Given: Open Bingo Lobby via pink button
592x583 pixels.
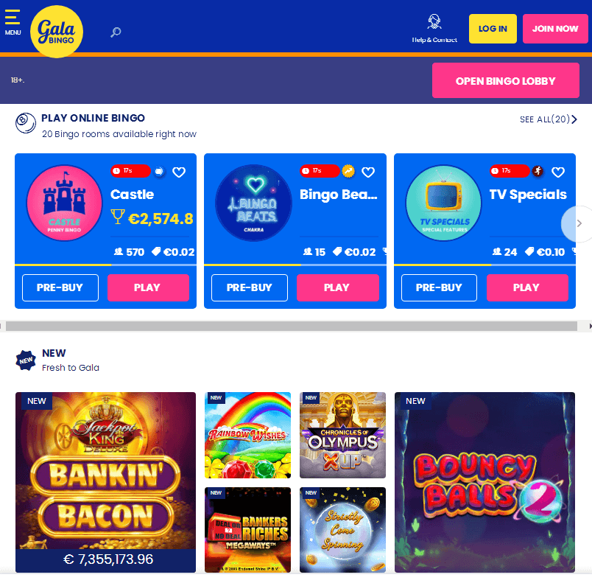Looking at the screenshot, I should [506, 80].
